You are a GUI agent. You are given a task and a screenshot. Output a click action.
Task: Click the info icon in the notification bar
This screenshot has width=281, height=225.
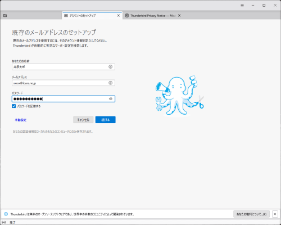[6, 214]
